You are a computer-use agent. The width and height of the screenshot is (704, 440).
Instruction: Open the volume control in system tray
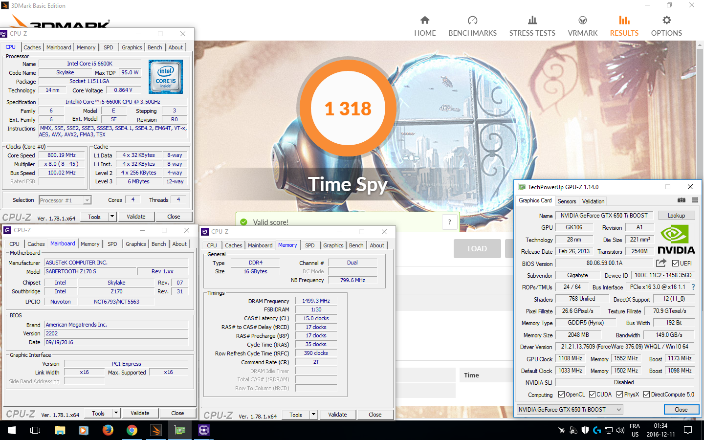(x=620, y=430)
